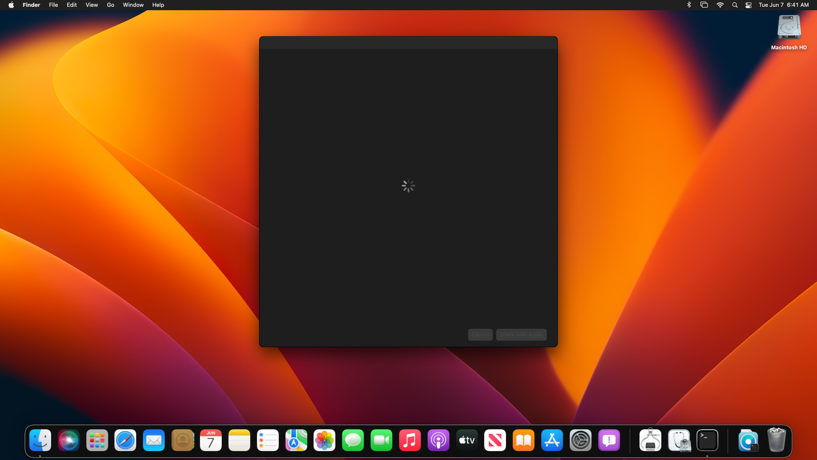The image size is (817, 460).
Task: Open the Wi-Fi status menu
Action: (720, 5)
